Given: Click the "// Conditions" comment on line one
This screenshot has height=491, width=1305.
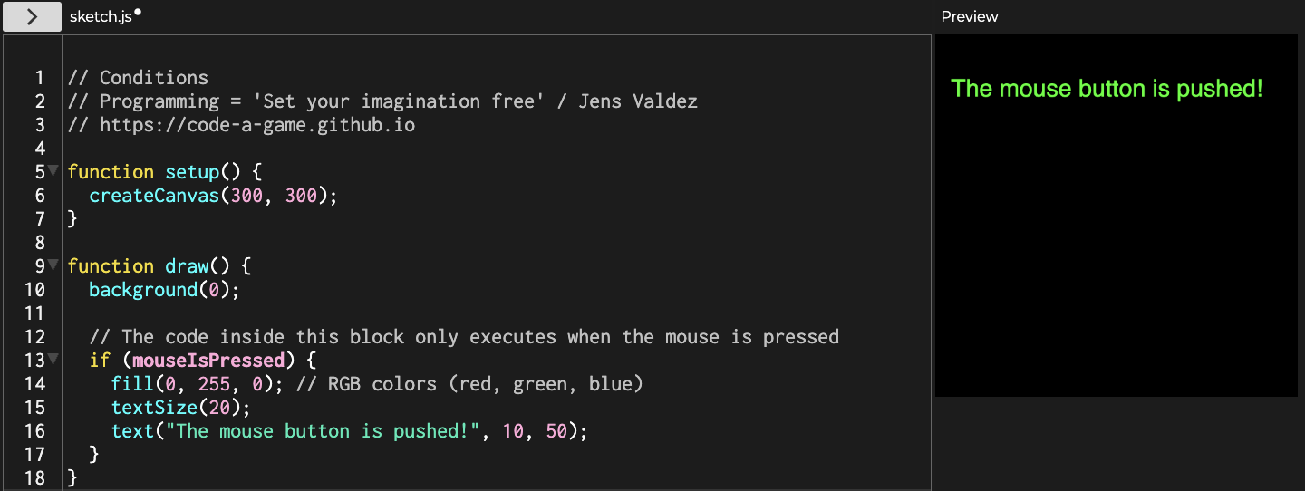Looking at the screenshot, I should point(138,78).
